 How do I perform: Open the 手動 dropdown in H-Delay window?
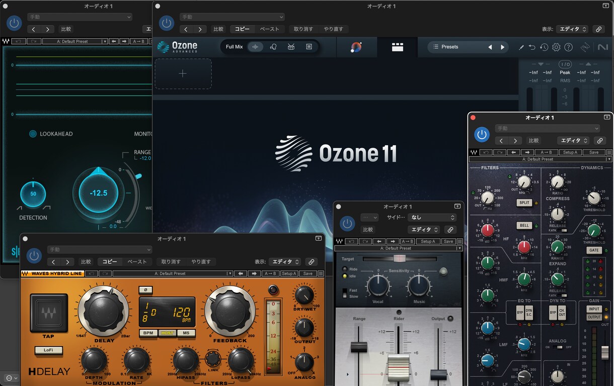pyautogui.click(x=100, y=249)
